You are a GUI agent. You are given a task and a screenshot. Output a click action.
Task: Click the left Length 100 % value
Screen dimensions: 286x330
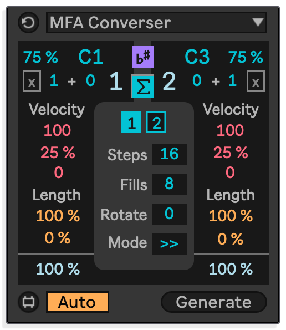[58, 216]
